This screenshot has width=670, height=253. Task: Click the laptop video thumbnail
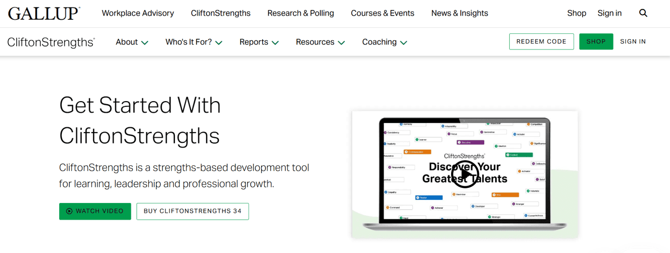(x=465, y=174)
